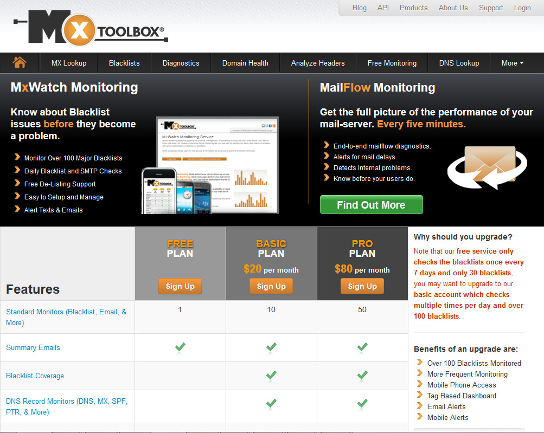Click the green checkmark for Summary Emails Free plan

[x=180, y=347]
